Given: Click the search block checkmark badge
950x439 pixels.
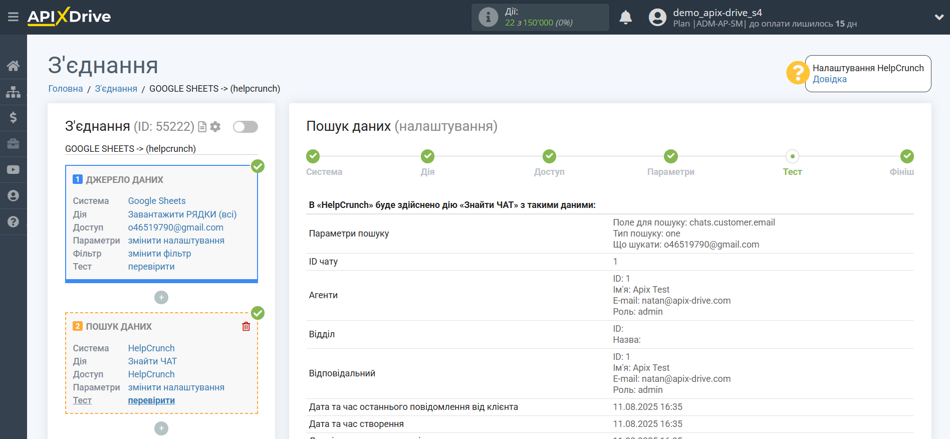Looking at the screenshot, I should 258,313.
